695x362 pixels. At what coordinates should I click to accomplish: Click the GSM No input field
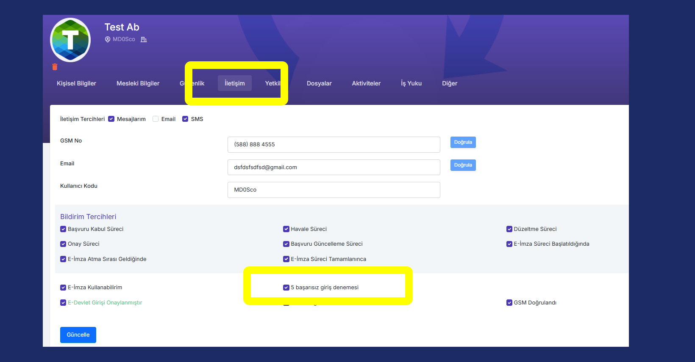click(334, 145)
